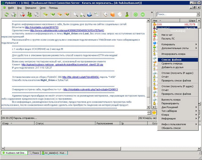202x160 pixels.
Task: Select Послать ЛС from the context menu
Action: point(178,38)
